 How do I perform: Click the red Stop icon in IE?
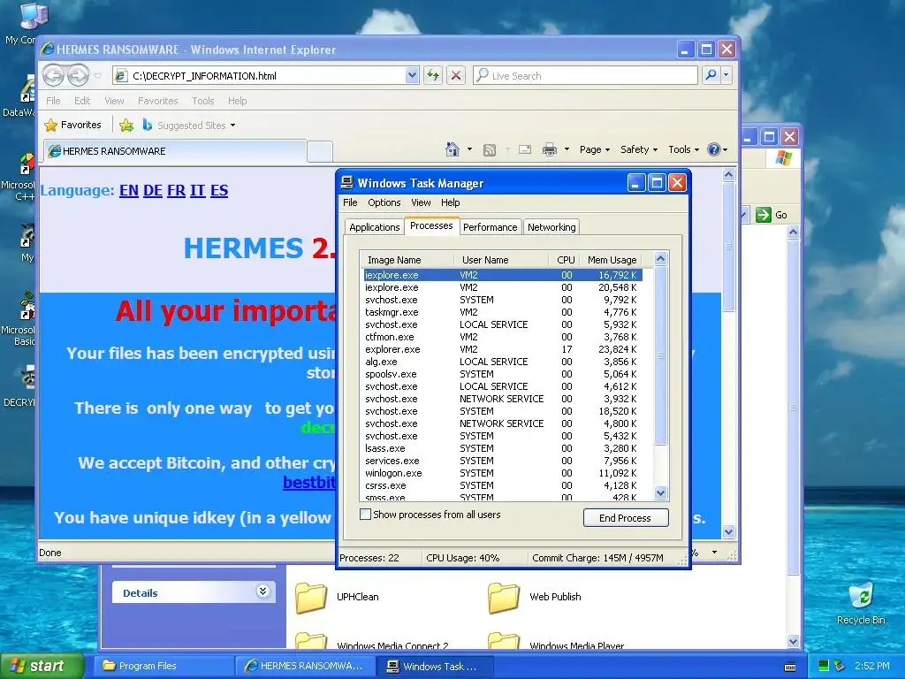456,75
